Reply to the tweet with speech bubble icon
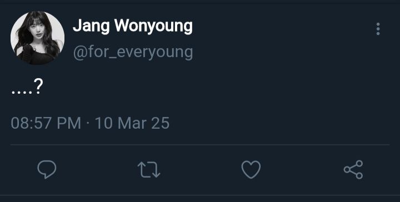The height and width of the screenshot is (202, 400). pos(47,169)
